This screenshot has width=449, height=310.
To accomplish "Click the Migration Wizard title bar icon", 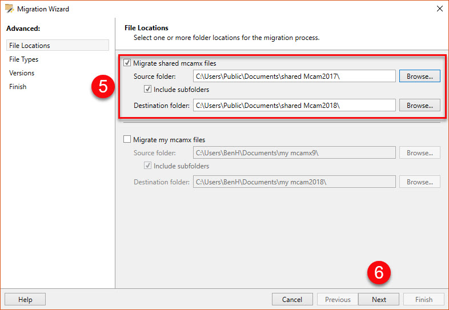I will (x=10, y=9).
